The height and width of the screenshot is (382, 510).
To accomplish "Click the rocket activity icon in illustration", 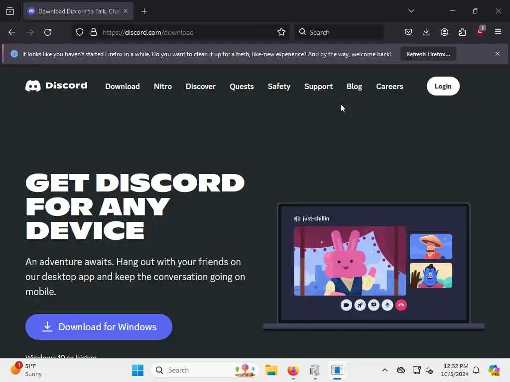I will [x=360, y=305].
